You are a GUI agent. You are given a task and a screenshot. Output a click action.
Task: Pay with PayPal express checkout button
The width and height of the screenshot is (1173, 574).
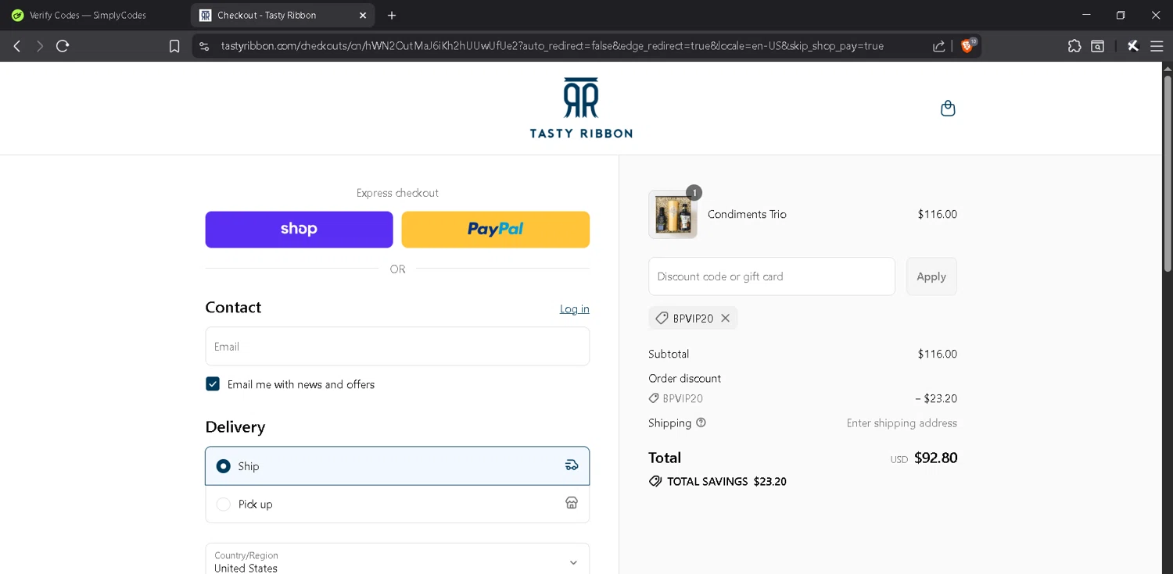click(496, 229)
